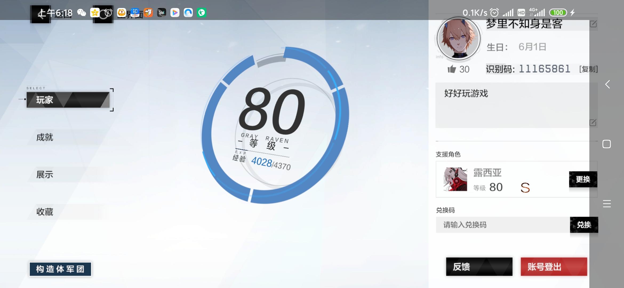Screen dimensions: 624x288
Task: Open the Android recent apps menu icon
Action: (x=607, y=203)
